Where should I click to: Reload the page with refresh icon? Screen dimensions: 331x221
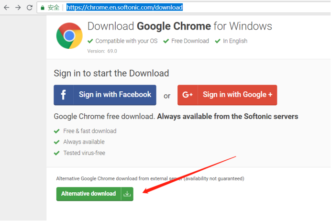point(30,8)
